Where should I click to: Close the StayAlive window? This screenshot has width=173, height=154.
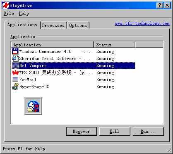pos(167,5)
